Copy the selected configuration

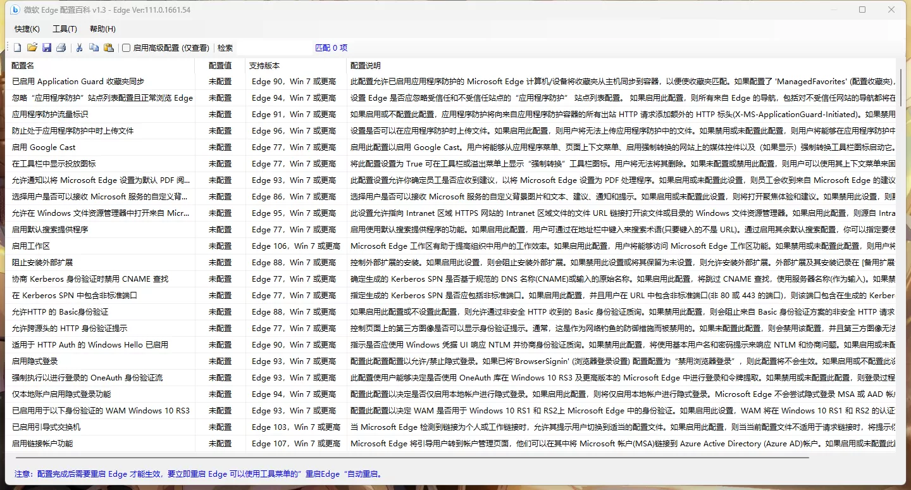[94, 47]
